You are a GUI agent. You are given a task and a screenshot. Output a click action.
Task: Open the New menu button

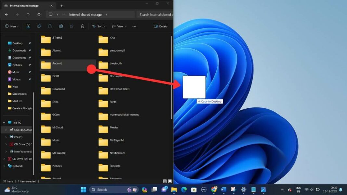(x=12, y=26)
